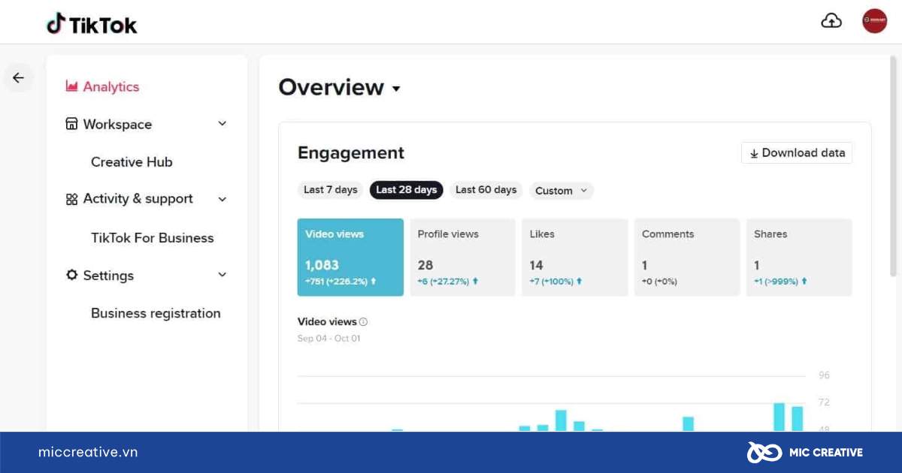Select the Video views metric card

click(x=350, y=258)
